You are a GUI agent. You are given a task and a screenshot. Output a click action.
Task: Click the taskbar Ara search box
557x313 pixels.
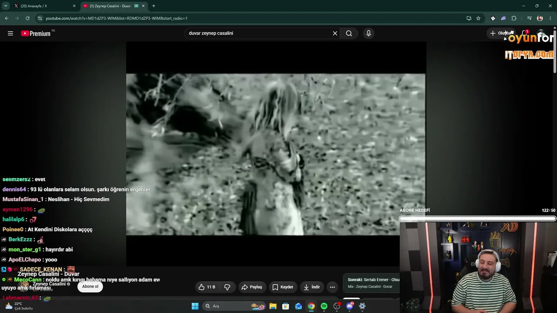point(235,306)
